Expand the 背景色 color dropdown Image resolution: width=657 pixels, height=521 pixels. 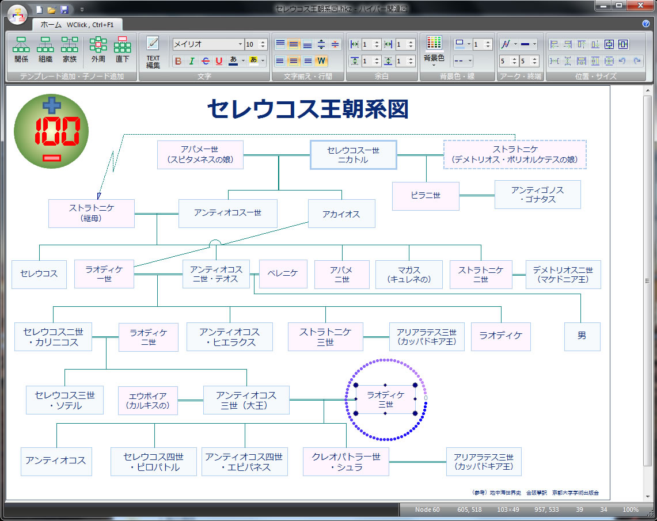point(434,64)
